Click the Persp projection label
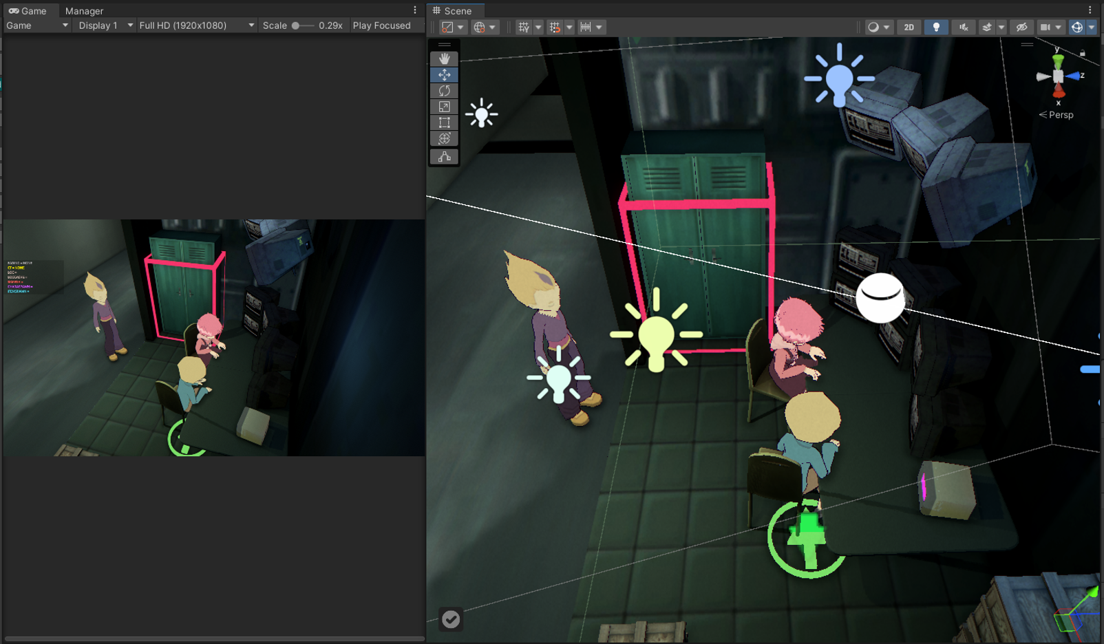This screenshot has height=644, width=1104. click(1060, 115)
